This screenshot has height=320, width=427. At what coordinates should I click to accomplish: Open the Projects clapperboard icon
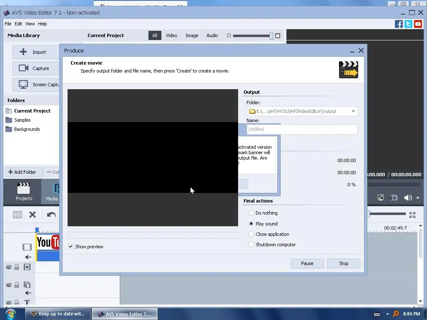(24, 188)
